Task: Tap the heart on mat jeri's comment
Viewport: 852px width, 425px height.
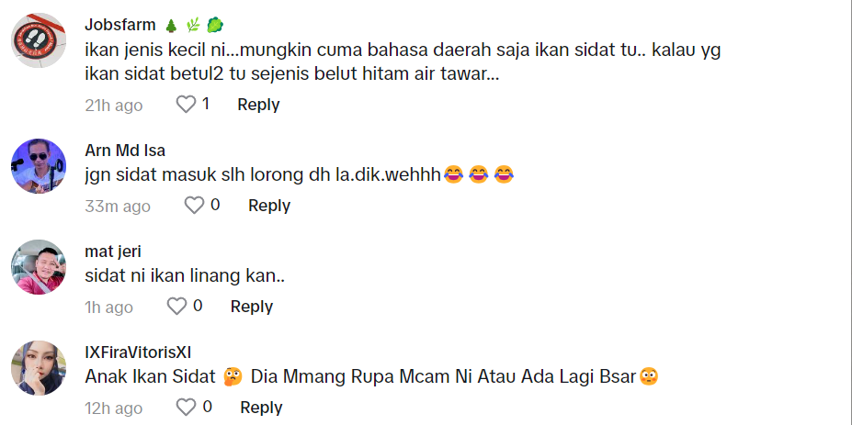Action: (176, 307)
